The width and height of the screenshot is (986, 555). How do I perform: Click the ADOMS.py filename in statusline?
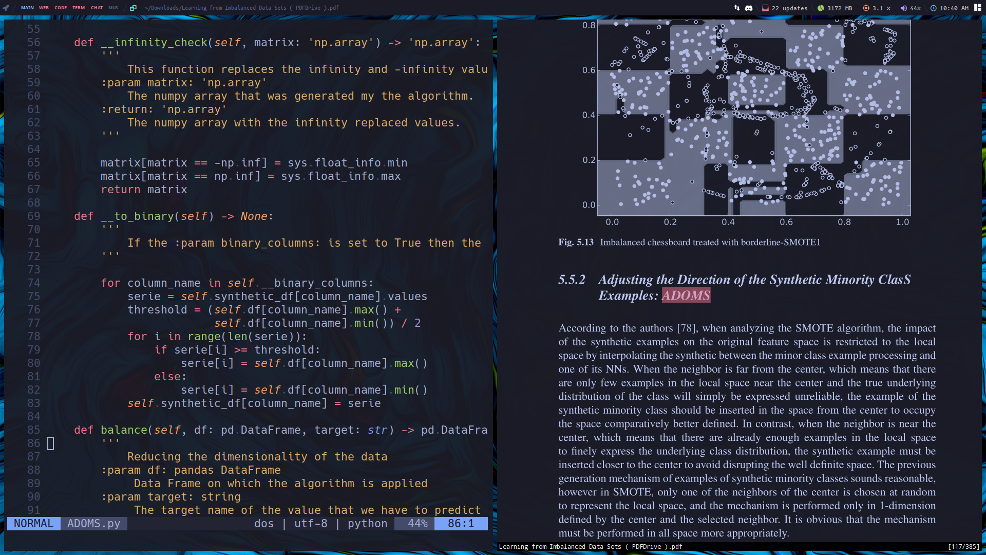[x=93, y=523]
